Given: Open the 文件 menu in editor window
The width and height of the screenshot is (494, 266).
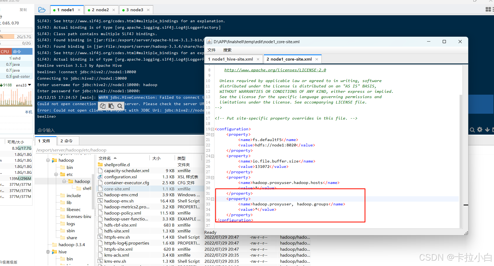Looking at the screenshot, I should [212, 50].
